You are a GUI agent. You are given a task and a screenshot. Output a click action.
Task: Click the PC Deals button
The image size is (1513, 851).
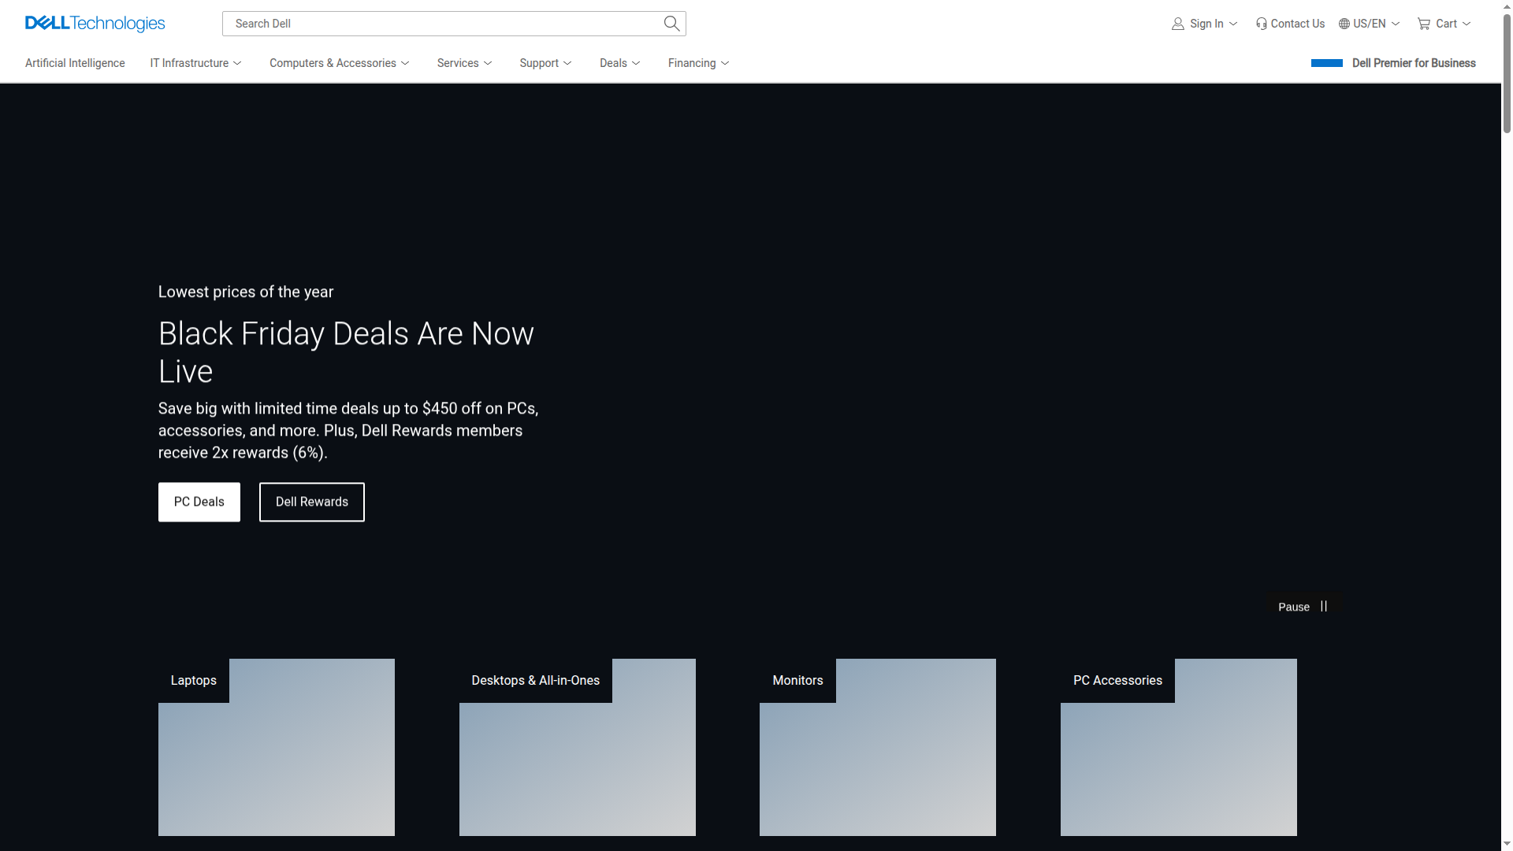click(199, 502)
